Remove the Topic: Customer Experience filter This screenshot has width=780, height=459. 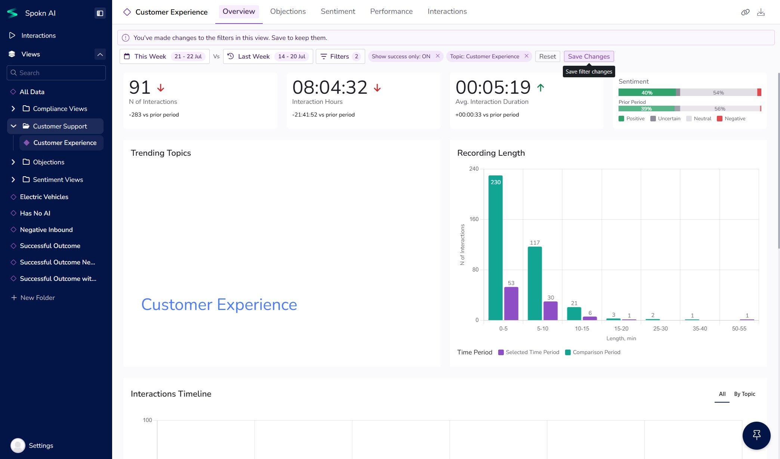pyautogui.click(x=527, y=56)
